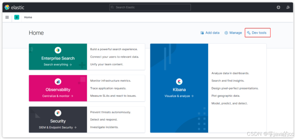
Task: Open Kibana card title
Action: coord(179,90)
